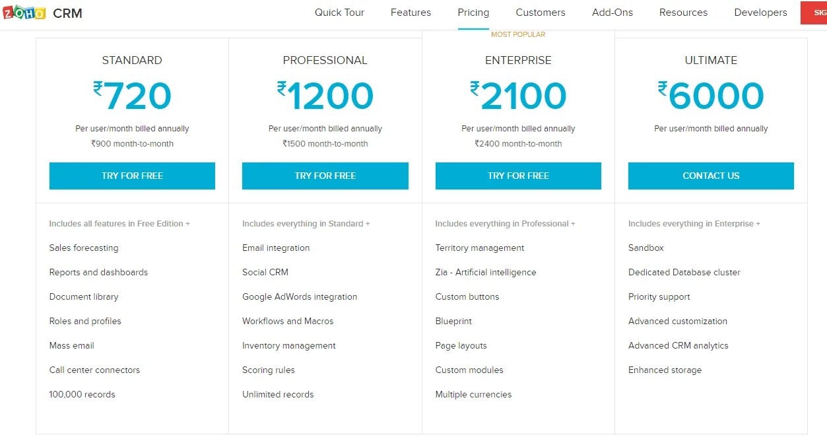
Task: Start Standard plan free trial
Action: point(132,176)
